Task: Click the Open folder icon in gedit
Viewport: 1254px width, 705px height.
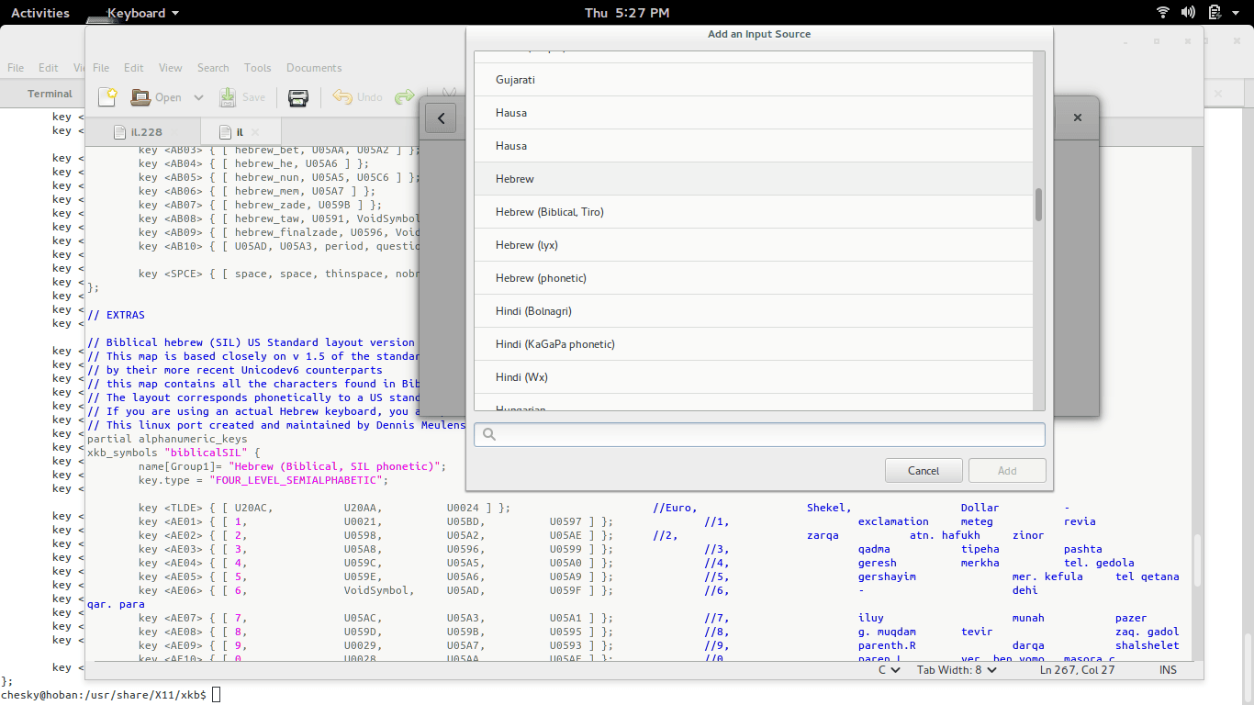Action: (x=140, y=96)
